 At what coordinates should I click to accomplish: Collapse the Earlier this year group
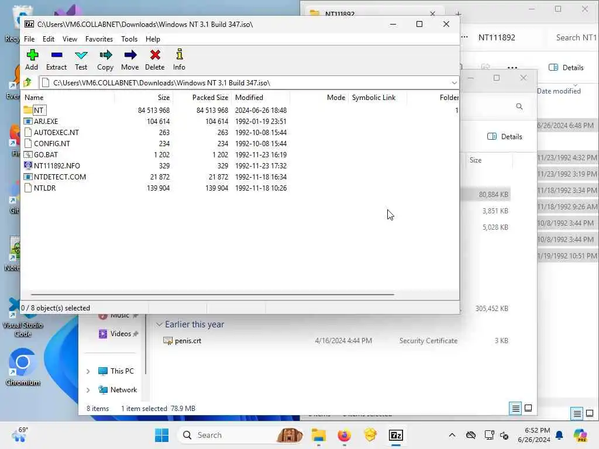pos(159,324)
